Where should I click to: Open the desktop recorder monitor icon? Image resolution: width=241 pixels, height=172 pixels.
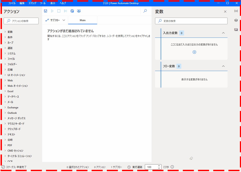(79, 11)
